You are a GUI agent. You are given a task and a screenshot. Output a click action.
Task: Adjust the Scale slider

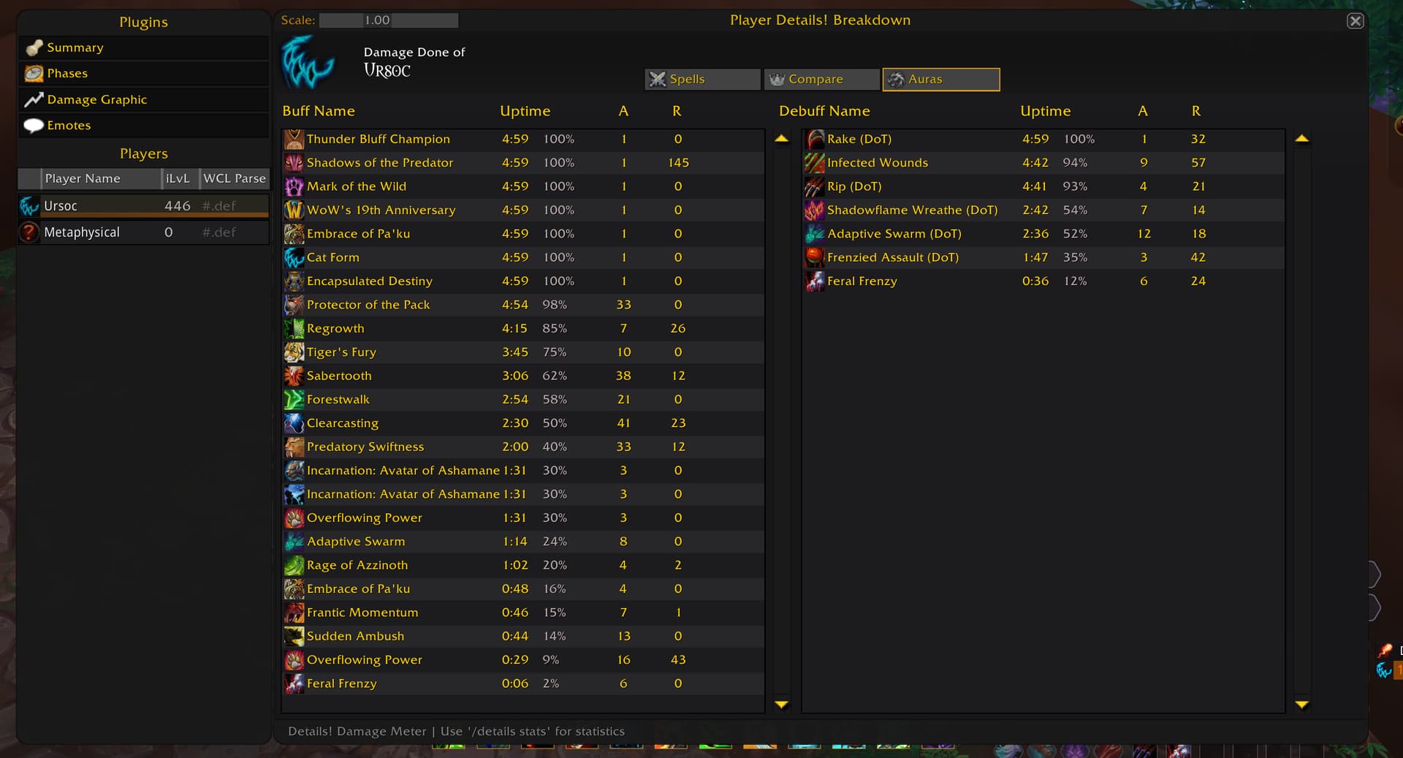tap(389, 20)
